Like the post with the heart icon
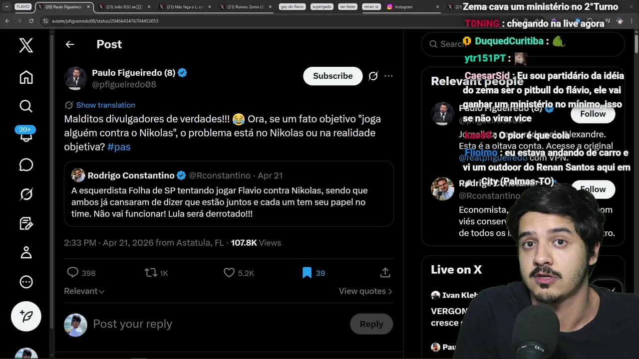Screen dimensions: 639x359 (x=229, y=273)
